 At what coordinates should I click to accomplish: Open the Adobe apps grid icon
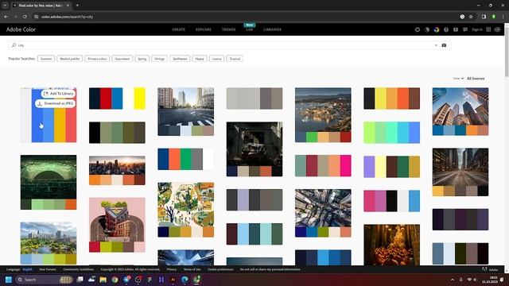pos(488,29)
